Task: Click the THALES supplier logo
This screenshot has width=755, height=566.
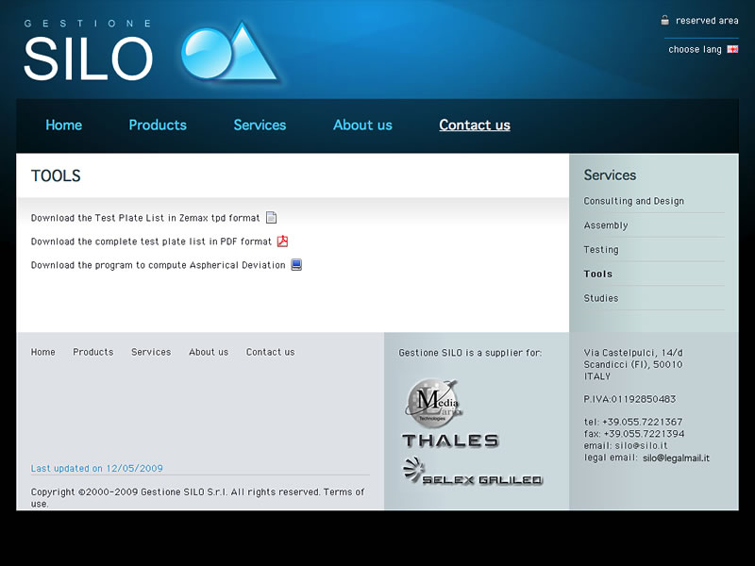Action: (x=450, y=441)
